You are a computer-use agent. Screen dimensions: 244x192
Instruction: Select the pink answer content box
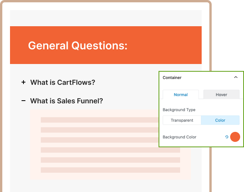pos(35,145)
